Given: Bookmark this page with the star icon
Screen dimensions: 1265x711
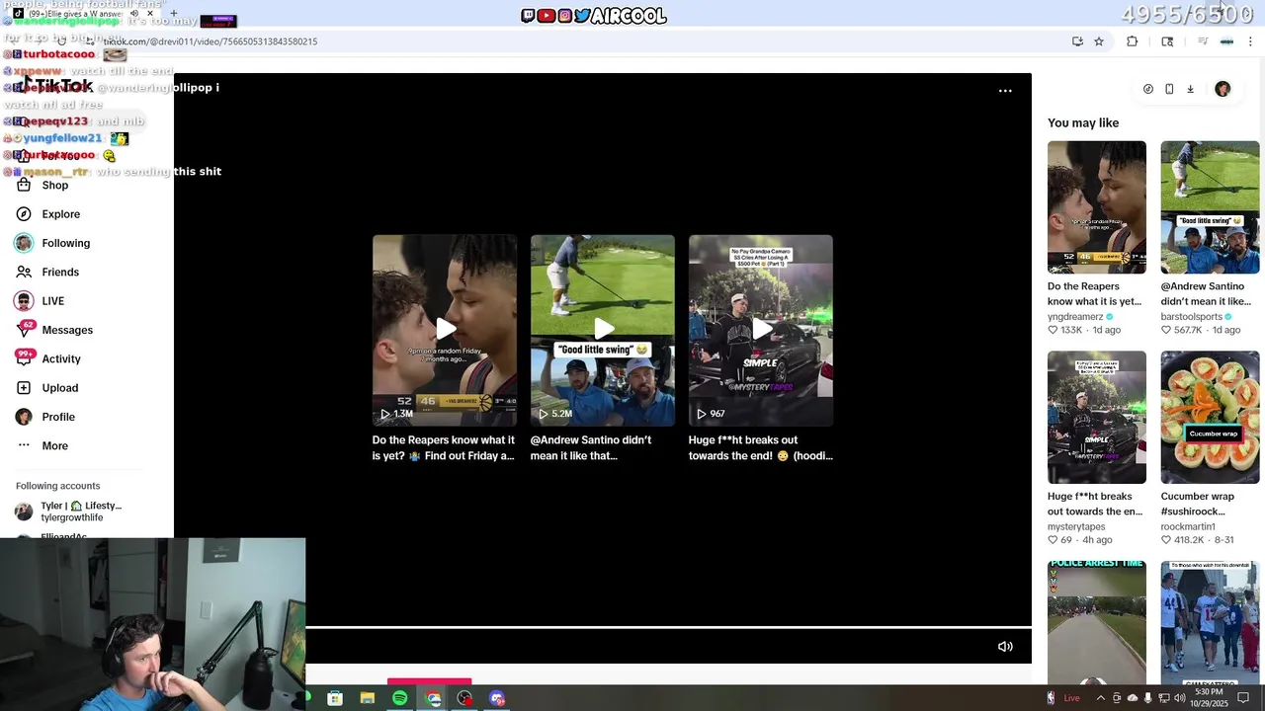Looking at the screenshot, I should 1099,41.
